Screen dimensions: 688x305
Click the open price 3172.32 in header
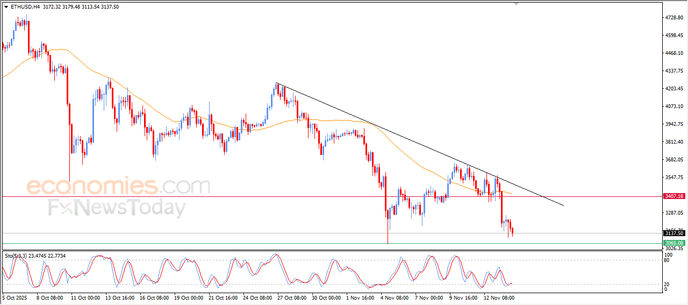pos(52,7)
